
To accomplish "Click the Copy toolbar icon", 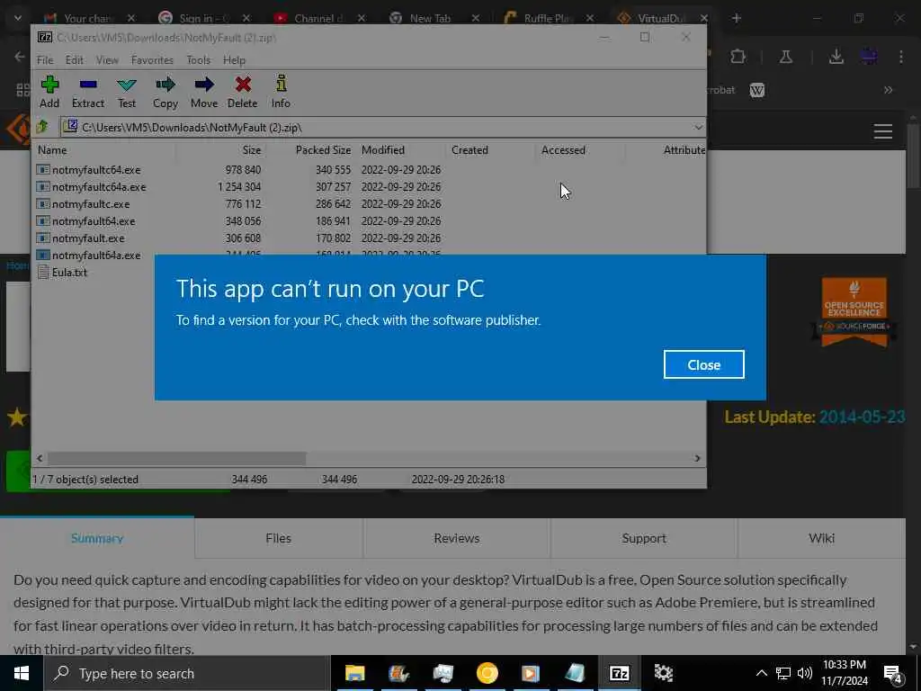I will pyautogui.click(x=165, y=92).
